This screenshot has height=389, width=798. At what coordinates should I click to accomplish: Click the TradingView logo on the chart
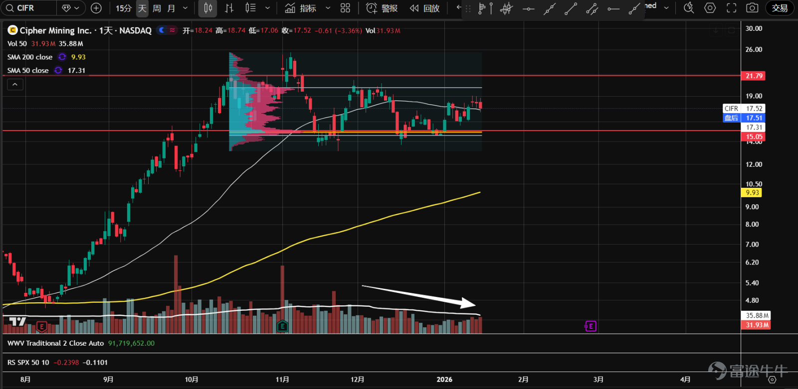tap(18, 322)
